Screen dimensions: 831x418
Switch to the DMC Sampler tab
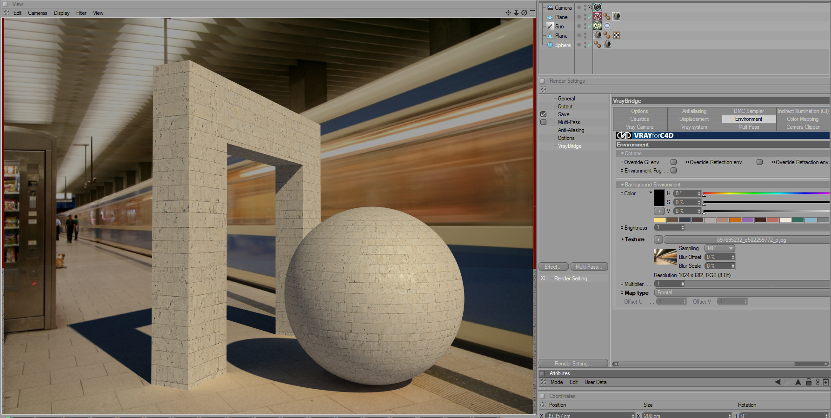[749, 111]
